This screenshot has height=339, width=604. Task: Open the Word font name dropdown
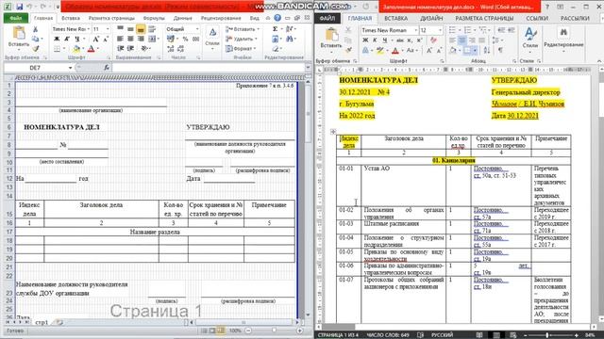[x=415, y=30]
